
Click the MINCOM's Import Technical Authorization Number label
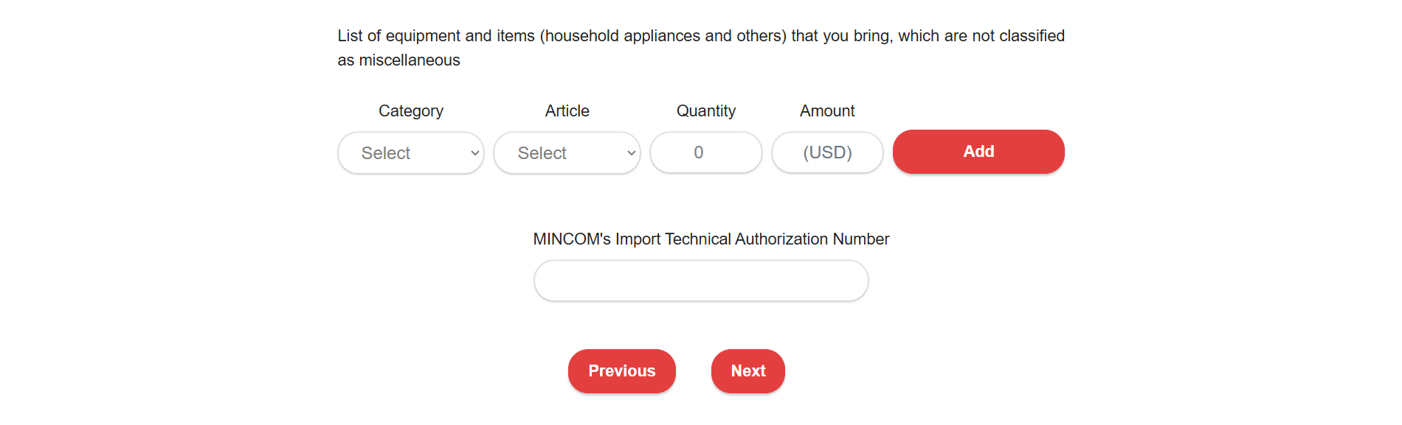(711, 239)
